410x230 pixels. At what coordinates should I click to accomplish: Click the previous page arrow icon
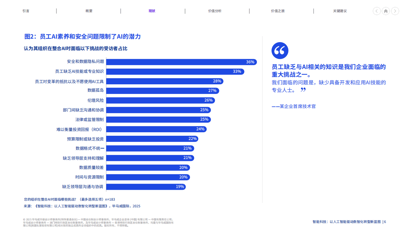(x=377, y=11)
